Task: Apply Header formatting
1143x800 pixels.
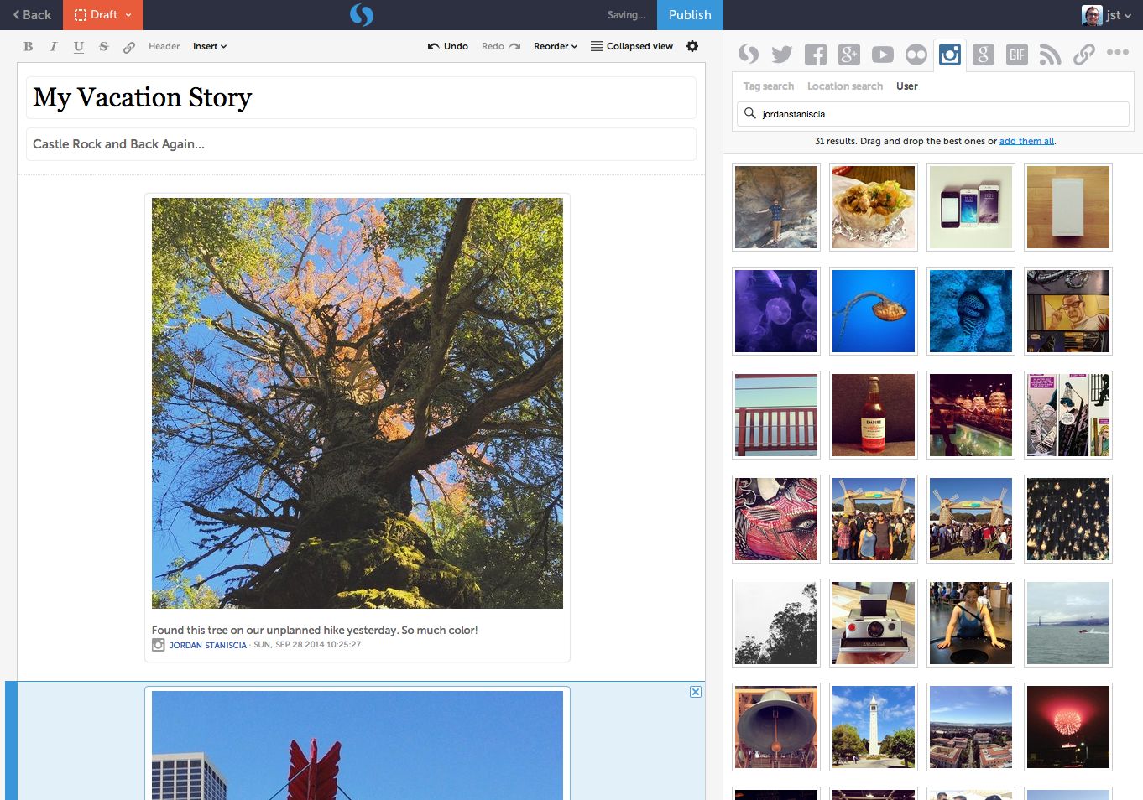Action: (164, 46)
